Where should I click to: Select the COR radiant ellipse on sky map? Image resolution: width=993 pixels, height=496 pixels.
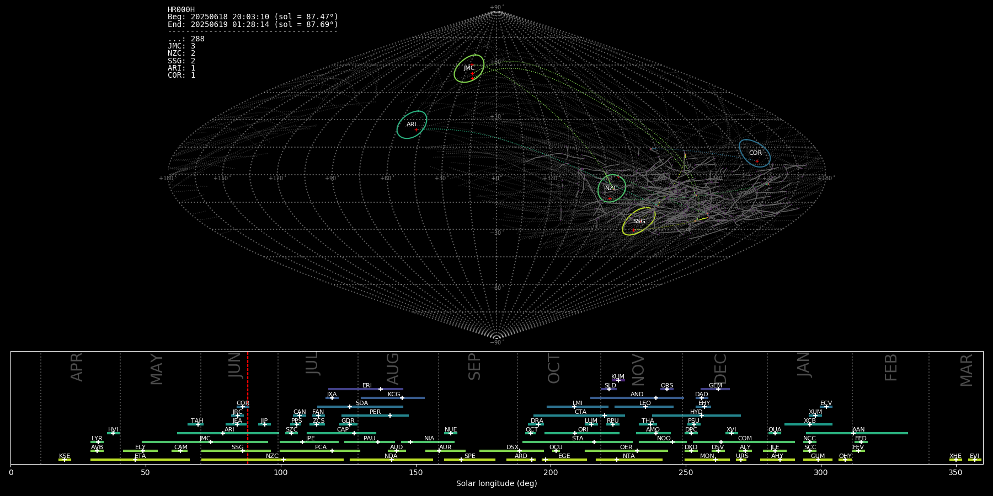pyautogui.click(x=755, y=153)
